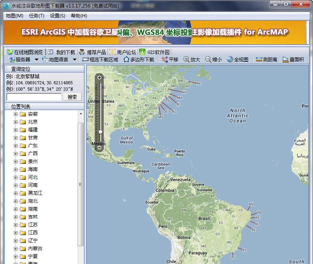Switch to the 我的下载 tab
Image resolution: width=313 pixels, height=264 pixels.
click(x=62, y=52)
